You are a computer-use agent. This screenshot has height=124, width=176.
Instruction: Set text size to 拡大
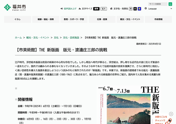click(104, 9)
